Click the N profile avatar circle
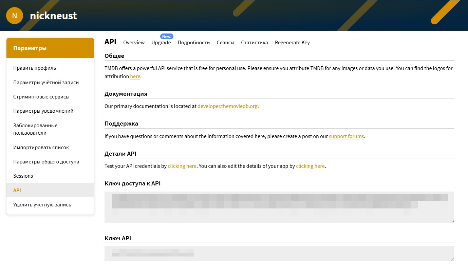The image size is (468, 268). tap(15, 16)
